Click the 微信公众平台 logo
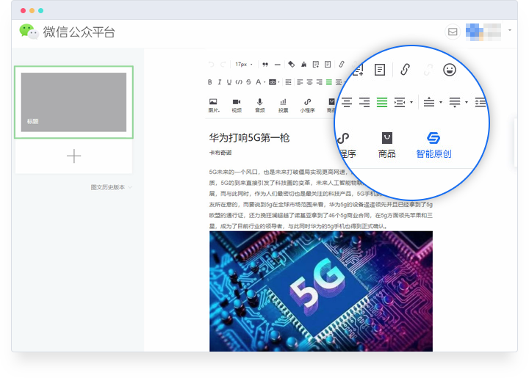The image size is (529, 378). [67, 32]
